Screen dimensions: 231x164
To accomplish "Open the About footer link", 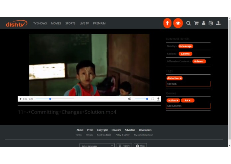I will tap(80, 130).
